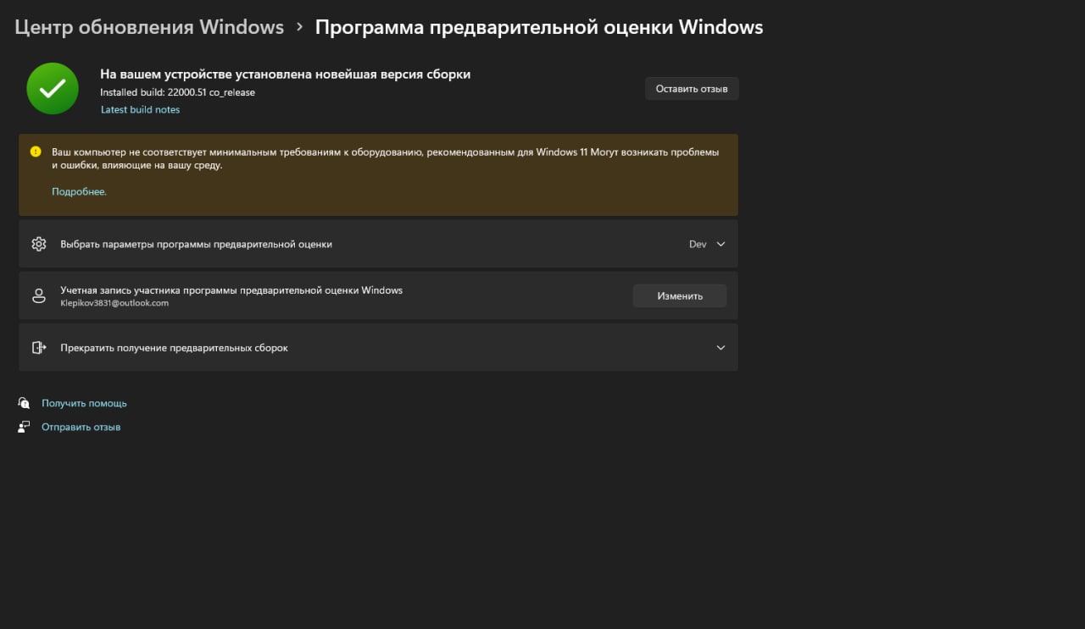1085x629 pixels.
Task: Click the Отправить отзыв icon
Action: 24,427
